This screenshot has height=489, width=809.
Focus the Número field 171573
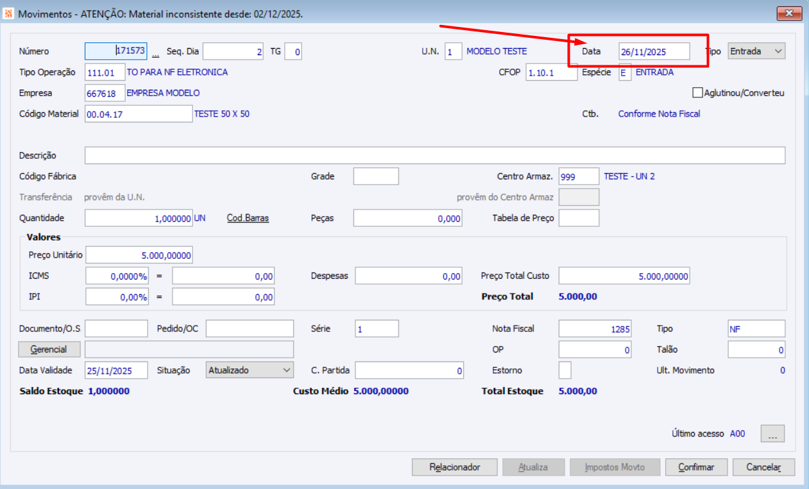pyautogui.click(x=116, y=51)
